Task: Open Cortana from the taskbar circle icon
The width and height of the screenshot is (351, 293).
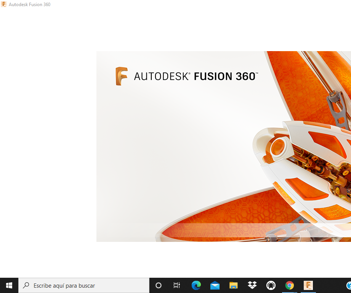Action: pos(159,285)
